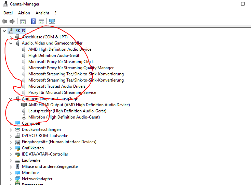
Task: Click the Monitore screen icon
Action: (17, 173)
